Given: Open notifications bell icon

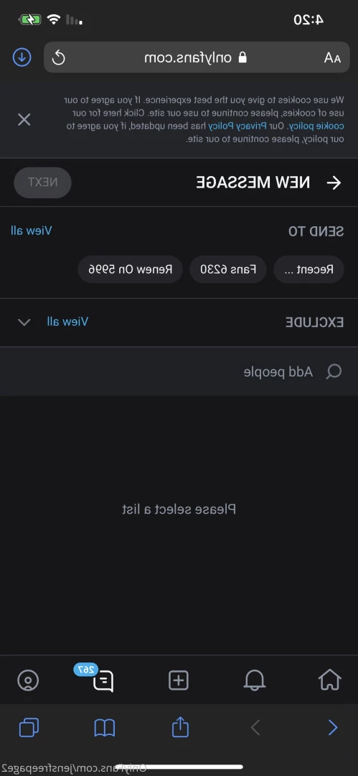Looking at the screenshot, I should (x=255, y=680).
